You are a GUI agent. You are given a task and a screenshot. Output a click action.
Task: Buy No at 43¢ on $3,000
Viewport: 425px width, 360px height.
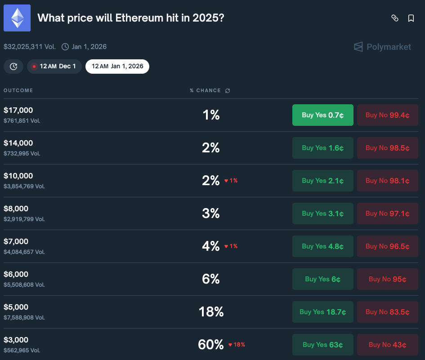[x=387, y=344]
